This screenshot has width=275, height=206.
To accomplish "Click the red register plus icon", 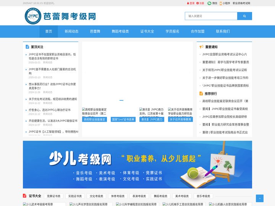I will coord(197,3).
